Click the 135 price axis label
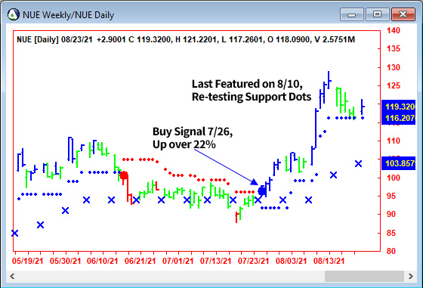The image size is (423, 288). (394, 49)
